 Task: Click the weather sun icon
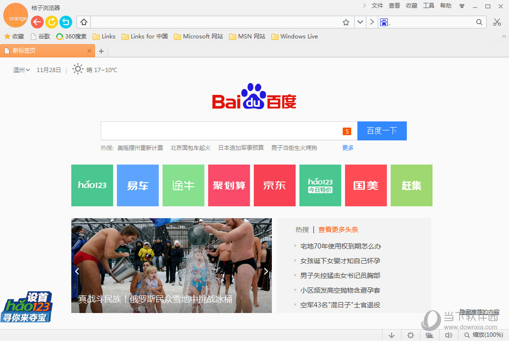(x=77, y=69)
